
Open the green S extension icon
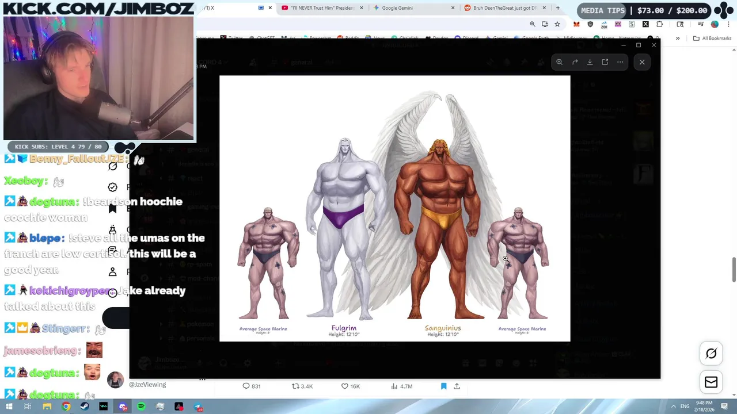click(x=632, y=24)
